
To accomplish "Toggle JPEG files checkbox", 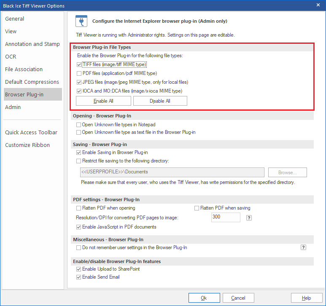I will coord(79,82).
